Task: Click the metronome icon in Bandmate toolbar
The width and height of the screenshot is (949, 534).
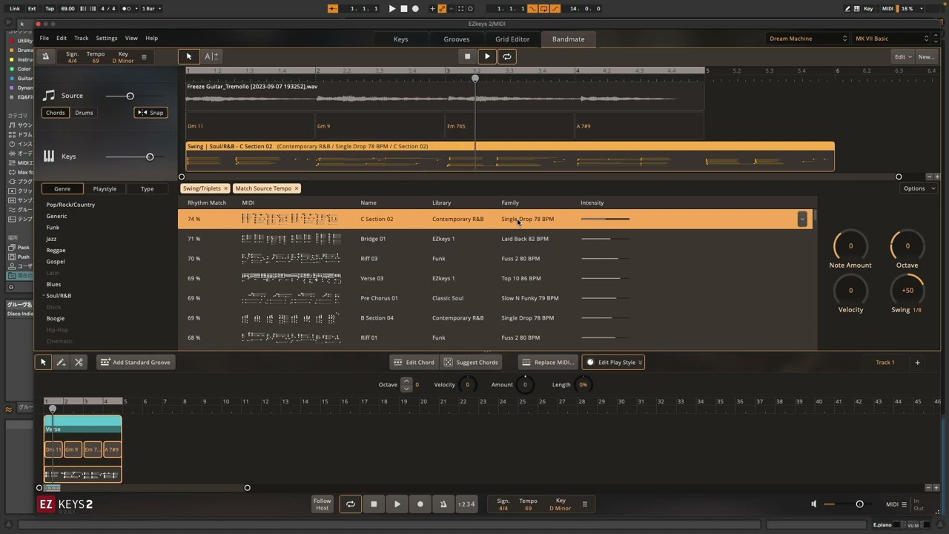Action: coord(45,56)
